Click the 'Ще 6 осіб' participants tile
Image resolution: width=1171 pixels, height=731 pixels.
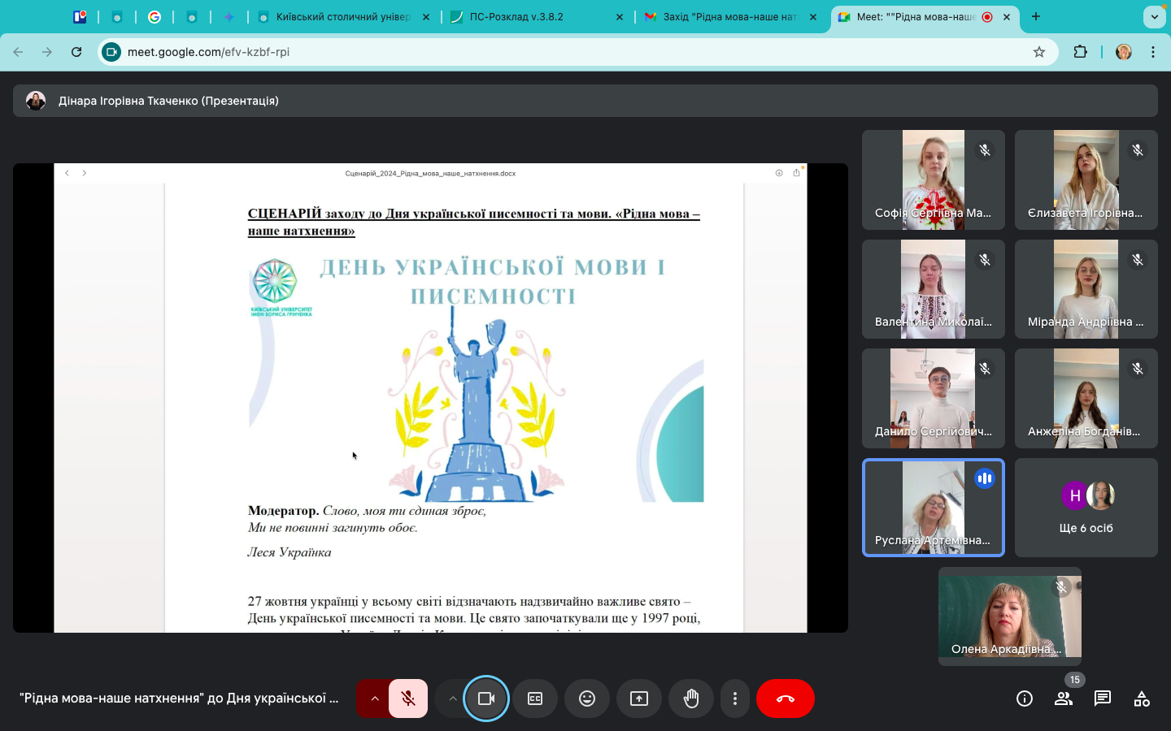point(1086,508)
